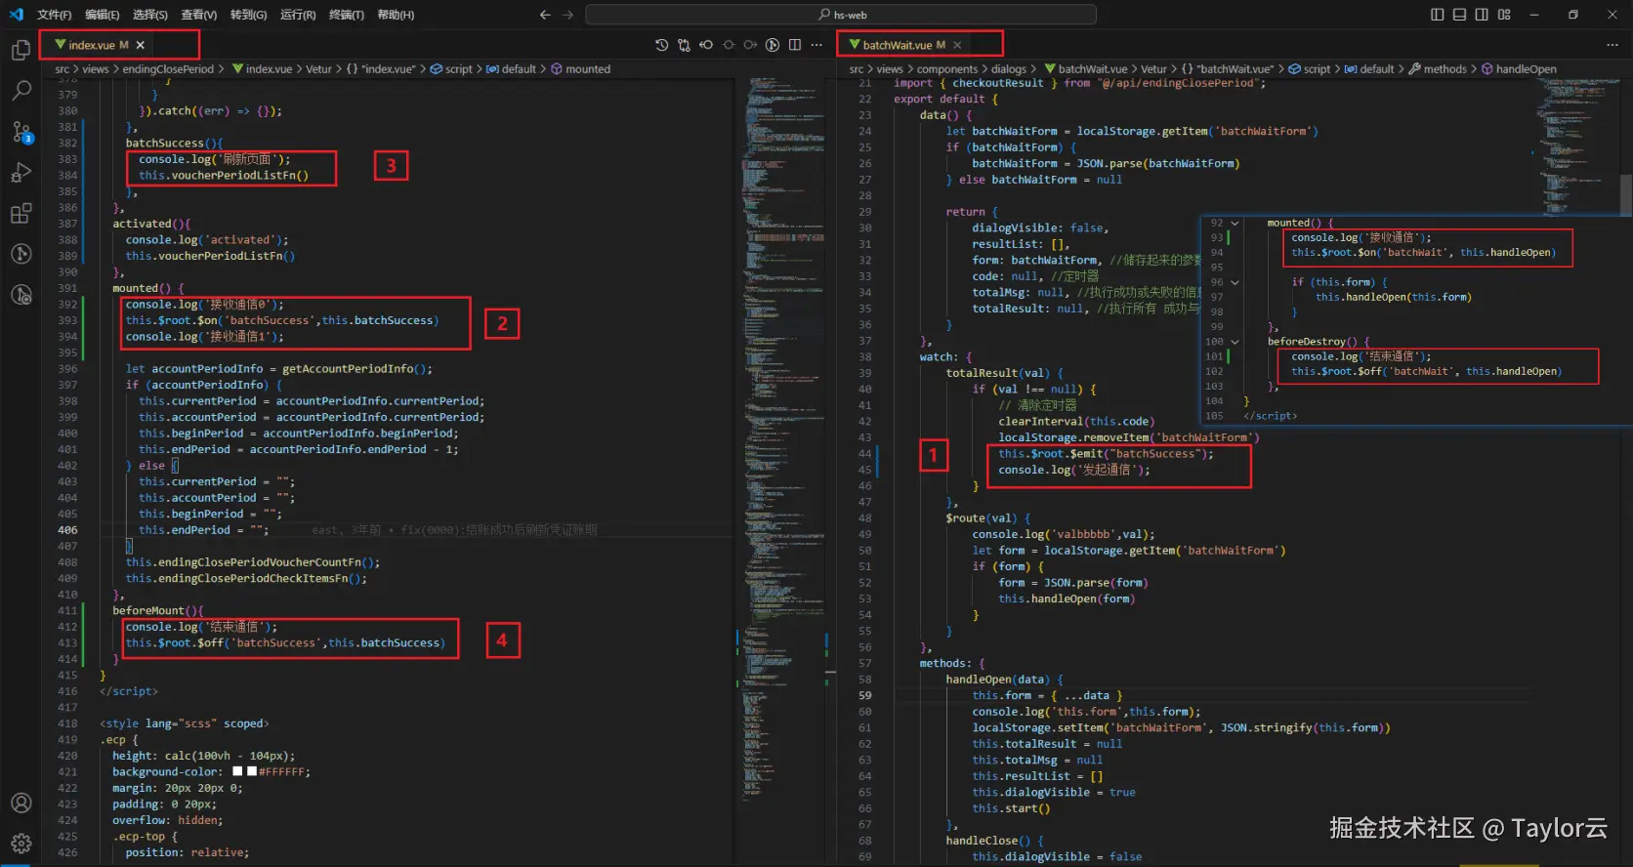Click the open previous revision icon
Screen dimensions: 1633x867
tap(706, 45)
